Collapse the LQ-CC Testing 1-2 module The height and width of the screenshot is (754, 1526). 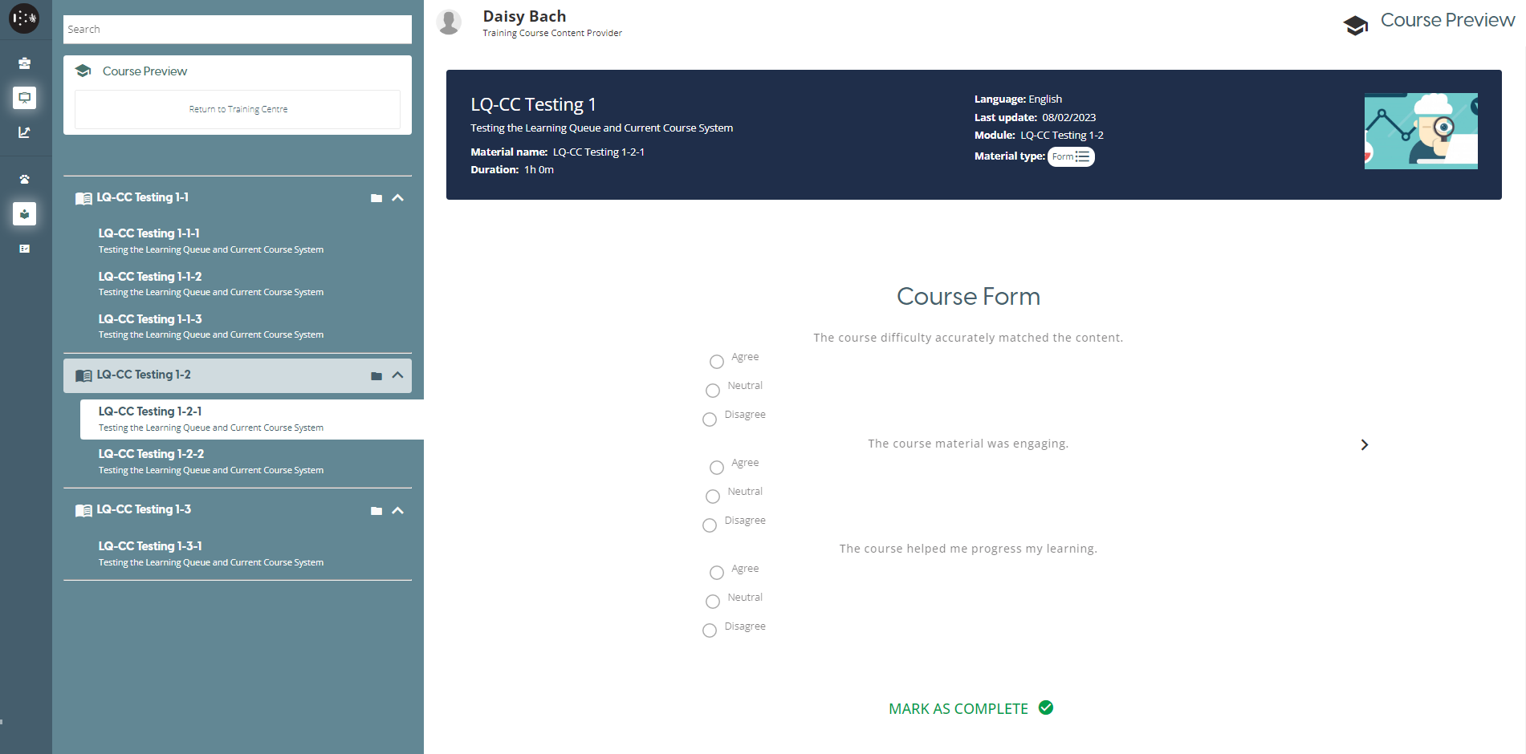click(x=397, y=375)
